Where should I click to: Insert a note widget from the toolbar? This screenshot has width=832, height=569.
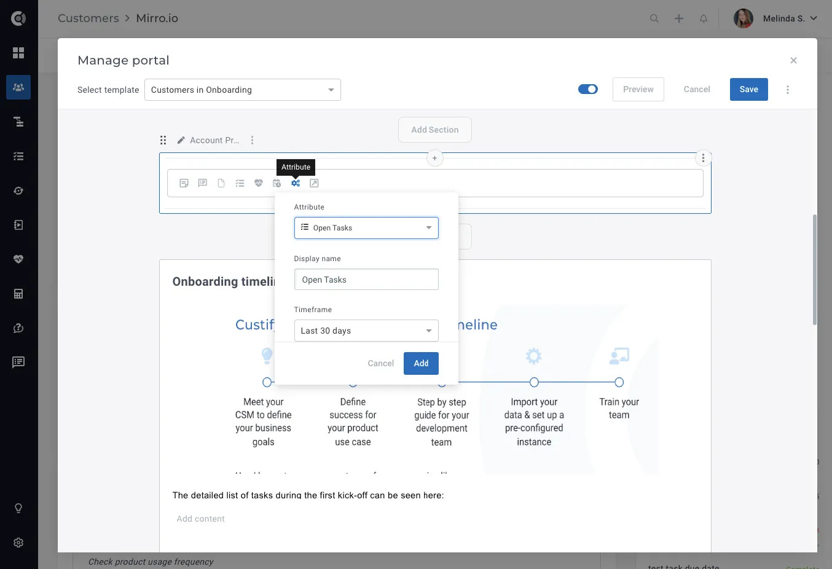pyautogui.click(x=184, y=183)
